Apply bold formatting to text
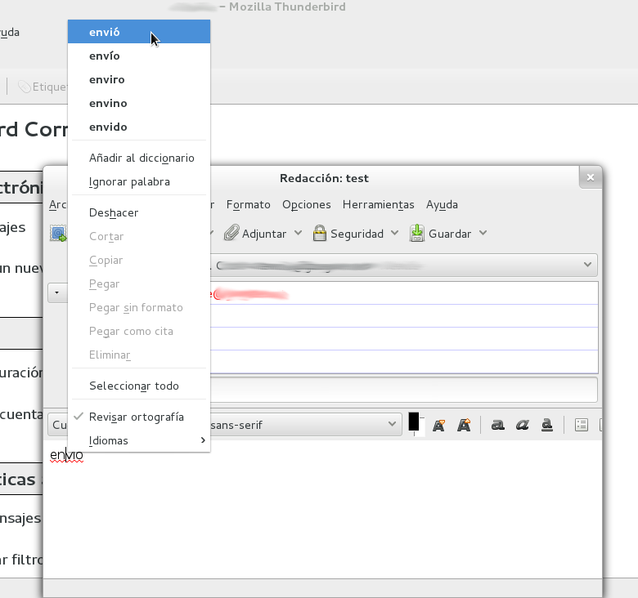Image resolution: width=638 pixels, height=598 pixels. pos(497,425)
